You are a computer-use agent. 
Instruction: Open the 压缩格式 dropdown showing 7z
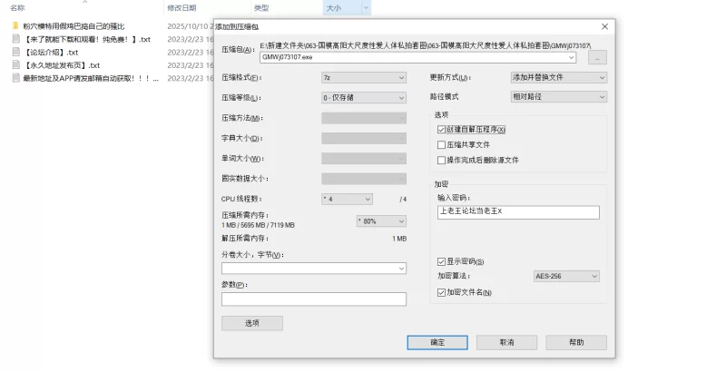[x=364, y=78]
